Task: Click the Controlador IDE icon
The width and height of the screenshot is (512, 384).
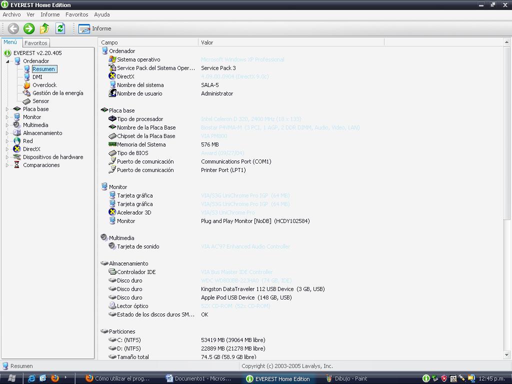Action: coord(112,271)
